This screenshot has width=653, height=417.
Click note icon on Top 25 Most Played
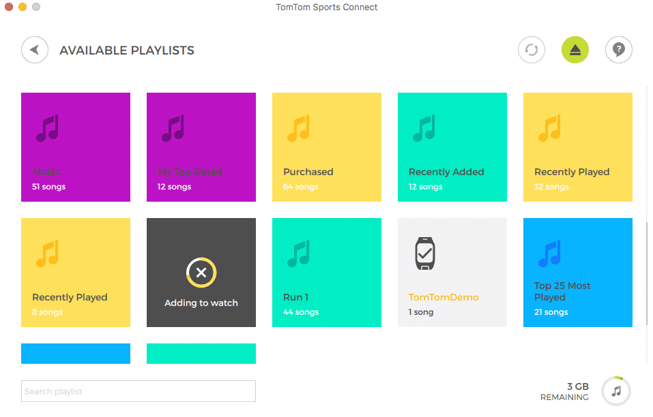click(x=550, y=253)
